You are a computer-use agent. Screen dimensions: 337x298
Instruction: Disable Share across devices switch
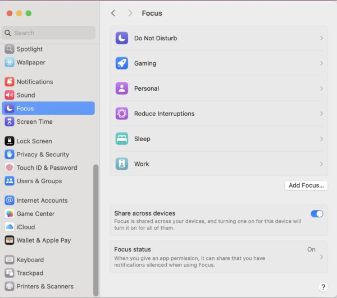[317, 213]
